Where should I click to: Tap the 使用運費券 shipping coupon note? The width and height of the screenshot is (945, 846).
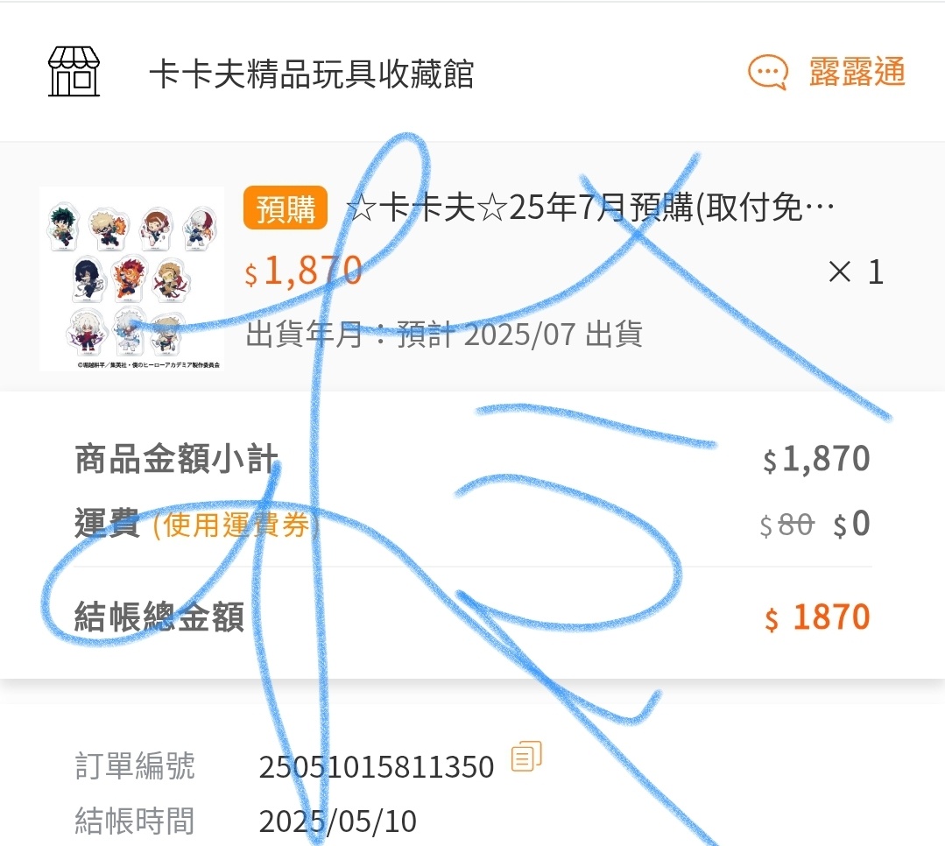pos(236,525)
